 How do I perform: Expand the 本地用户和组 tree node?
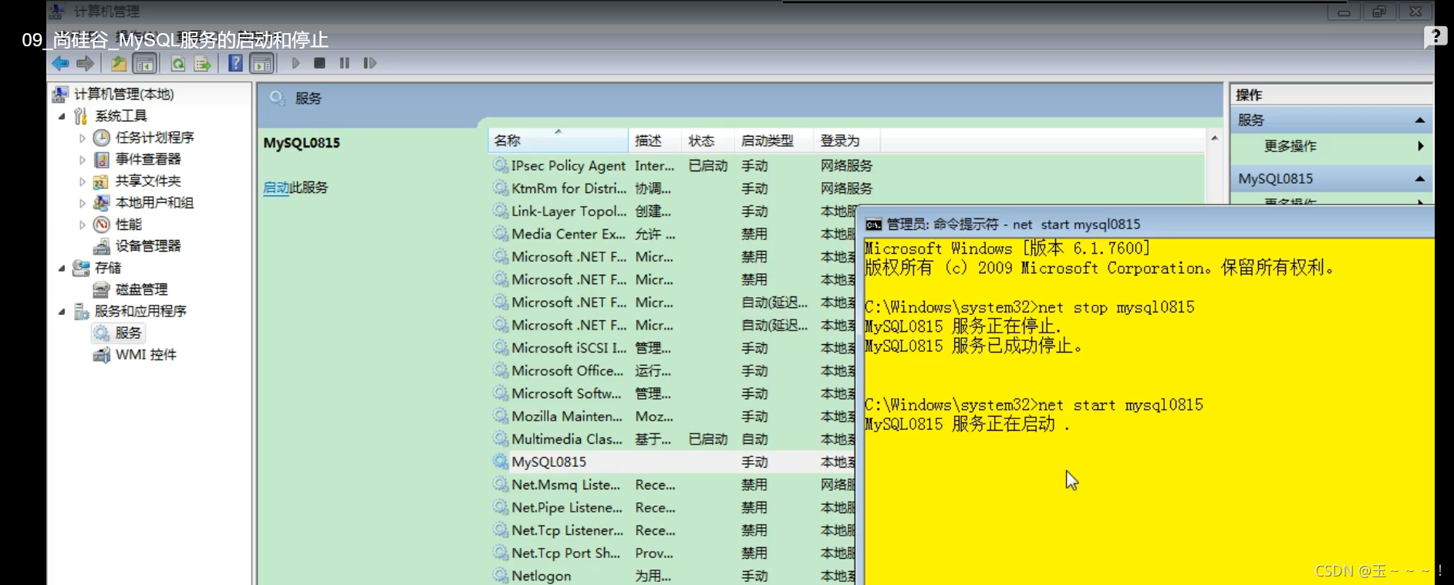click(83, 203)
